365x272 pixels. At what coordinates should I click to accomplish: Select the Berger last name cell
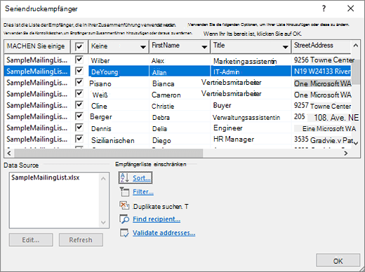click(x=119, y=116)
